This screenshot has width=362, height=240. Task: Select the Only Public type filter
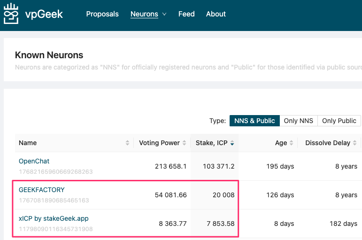pos(339,121)
